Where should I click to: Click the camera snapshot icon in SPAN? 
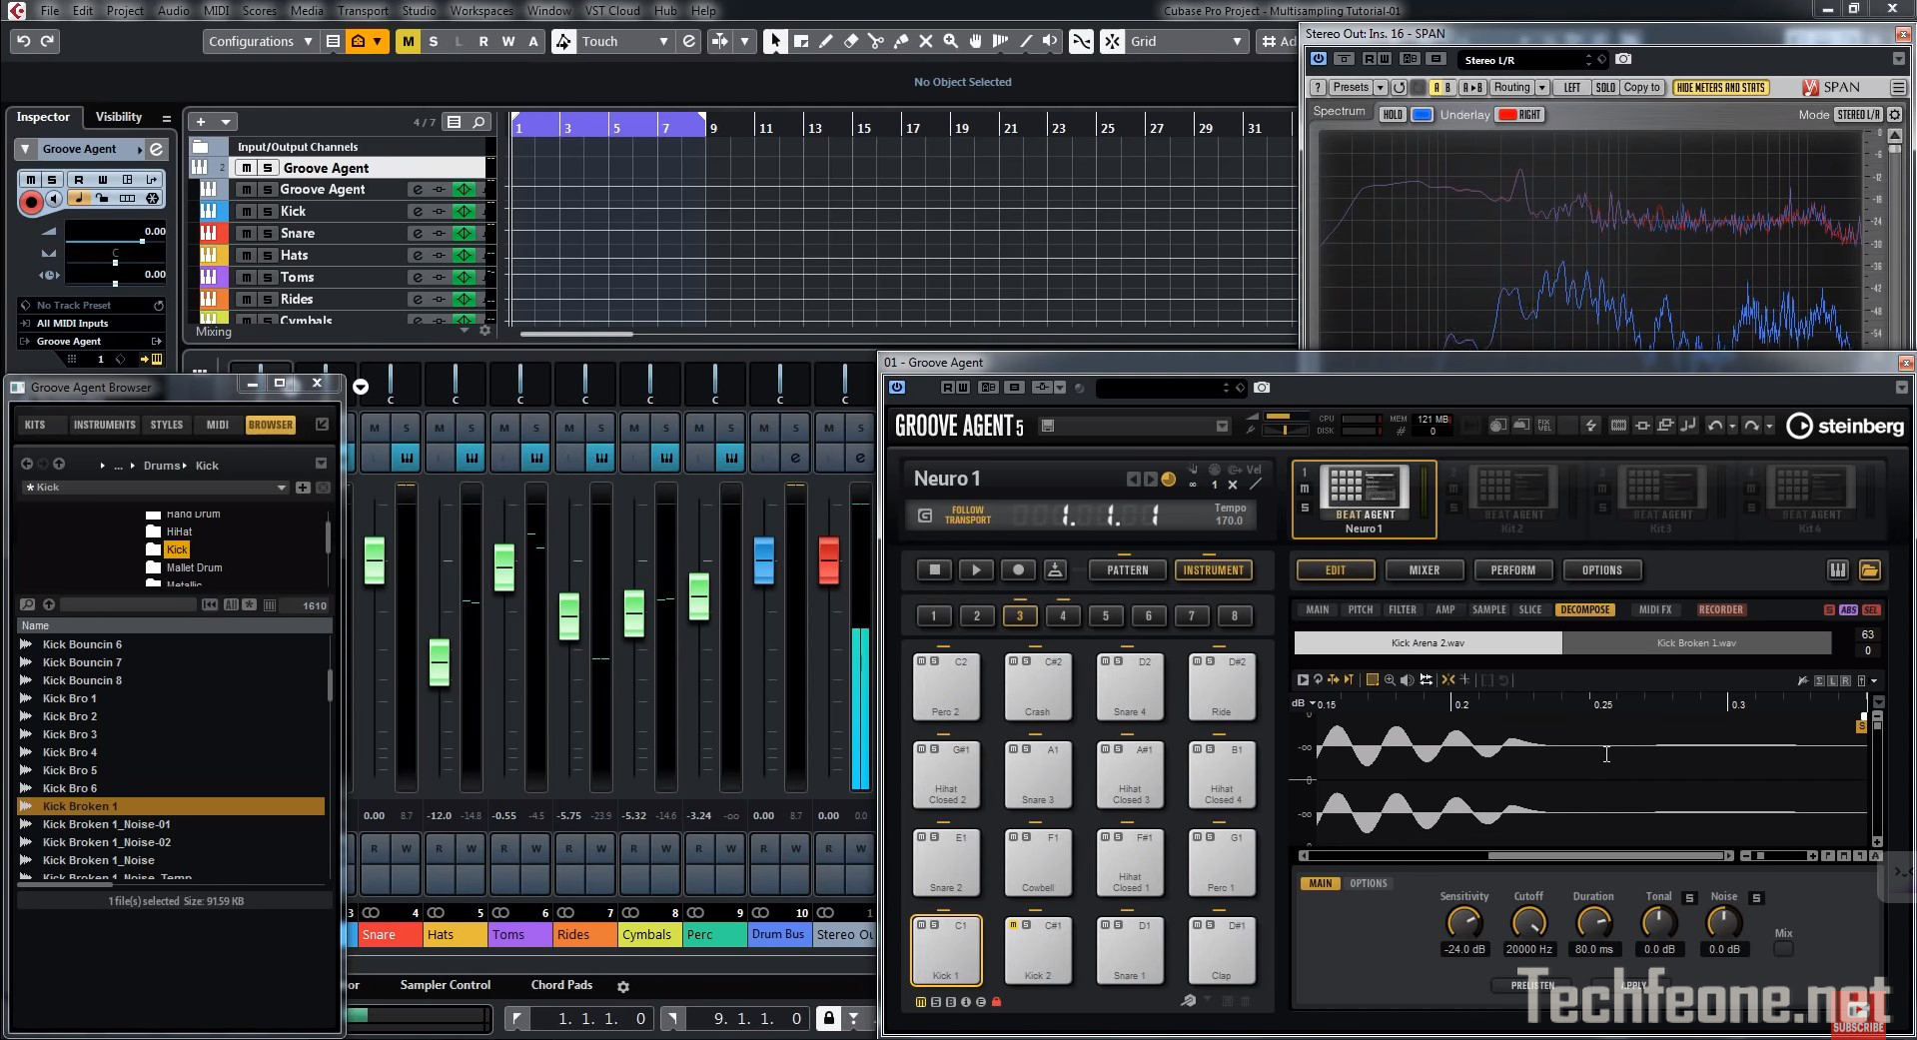(x=1623, y=59)
